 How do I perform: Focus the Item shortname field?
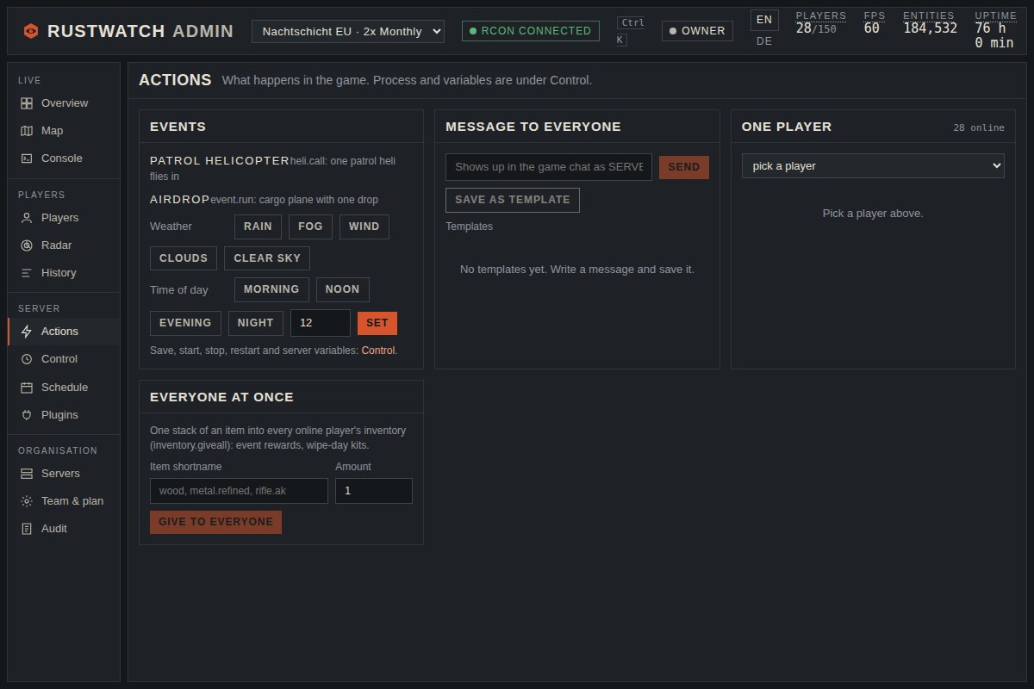[x=239, y=491]
